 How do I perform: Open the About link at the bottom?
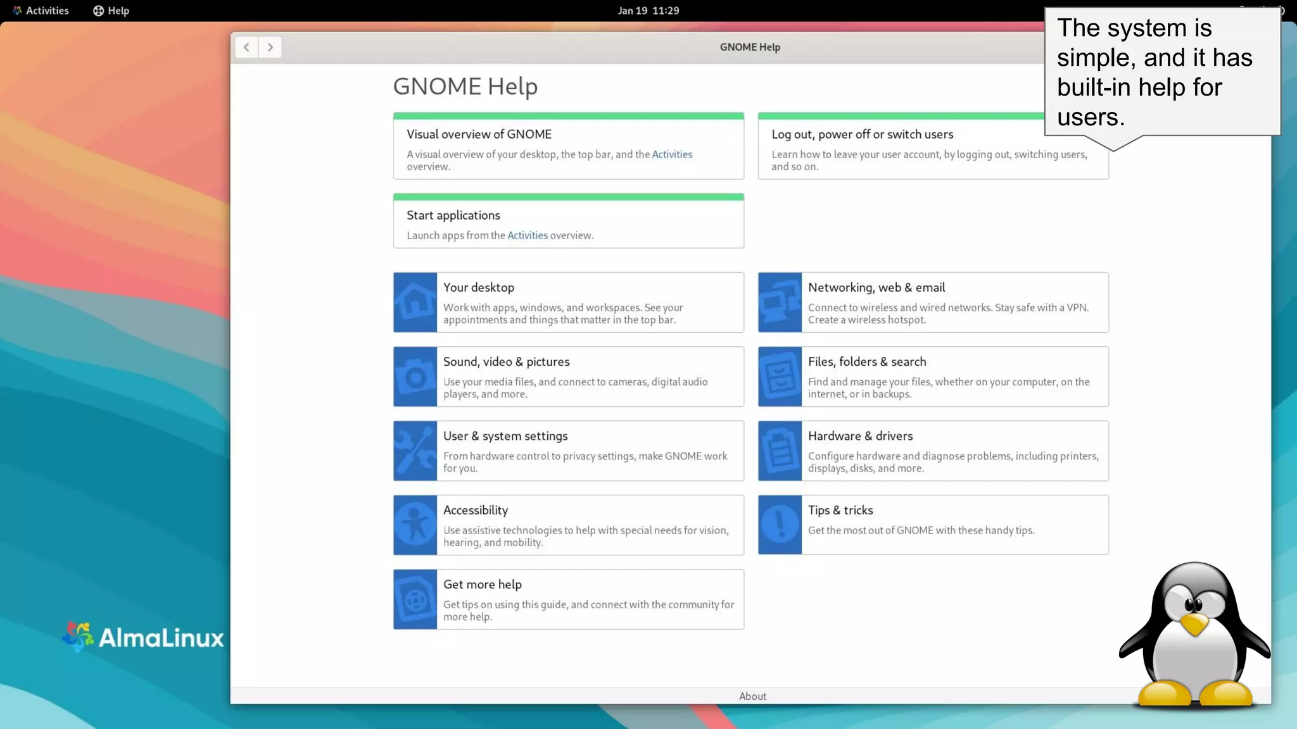click(752, 696)
